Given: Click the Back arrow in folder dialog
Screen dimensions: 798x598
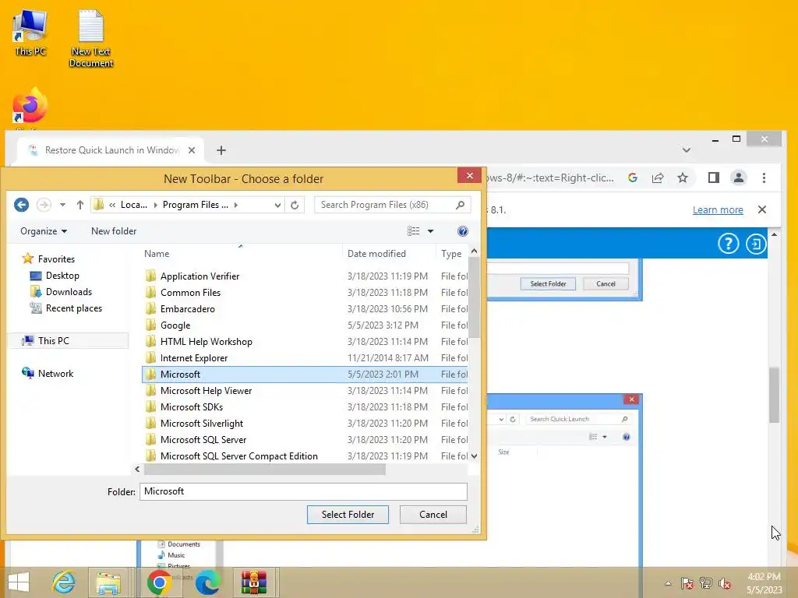Looking at the screenshot, I should 21,205.
